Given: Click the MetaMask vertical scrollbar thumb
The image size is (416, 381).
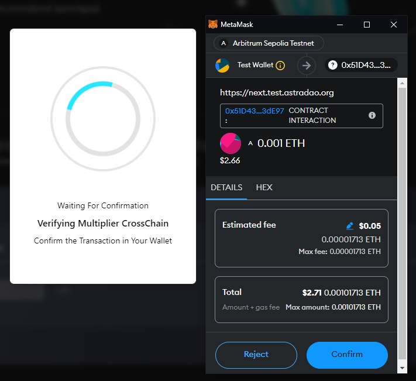Looking at the screenshot, I should [402, 224].
